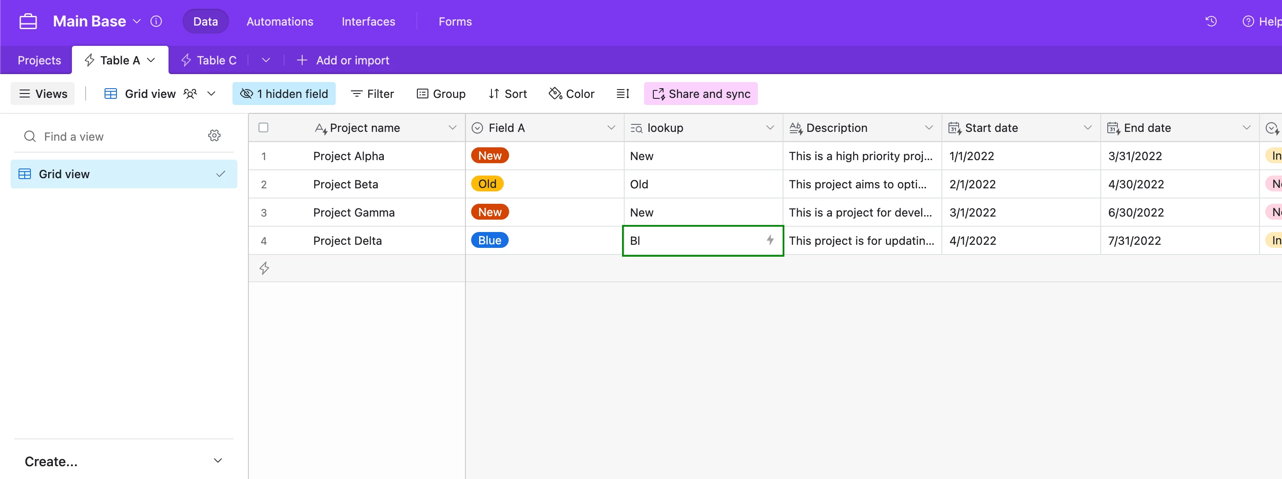Image resolution: width=1282 pixels, height=479 pixels.
Task: Open Field A column dropdown
Action: pyautogui.click(x=611, y=128)
